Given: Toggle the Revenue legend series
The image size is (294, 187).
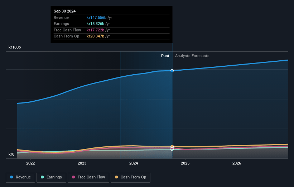Looking at the screenshot, I should coord(20,177).
